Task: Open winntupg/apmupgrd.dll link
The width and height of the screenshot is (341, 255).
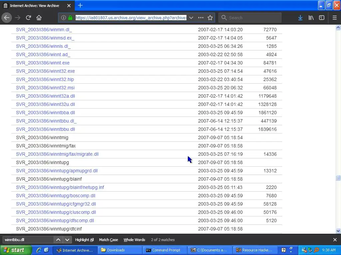Action: point(57,171)
